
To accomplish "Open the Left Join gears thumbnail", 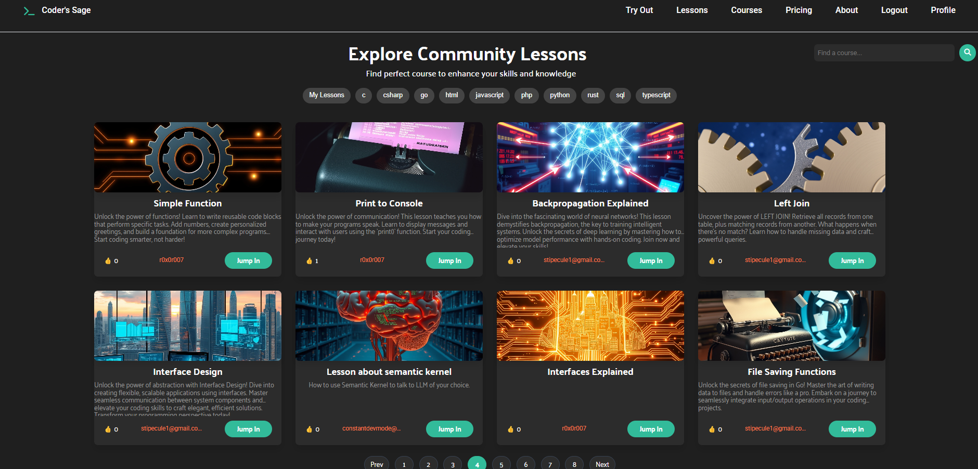I will (x=792, y=157).
